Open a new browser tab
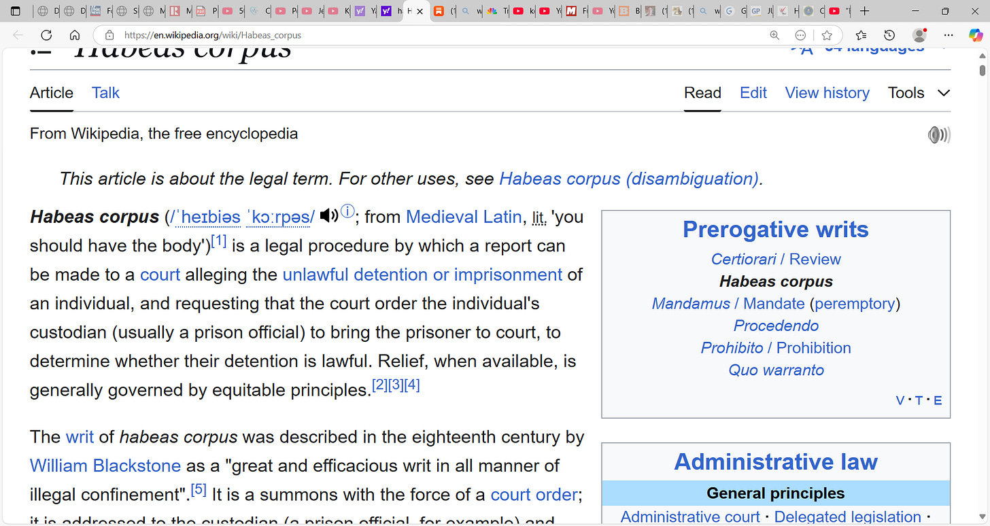The height and width of the screenshot is (526, 990). tap(864, 11)
